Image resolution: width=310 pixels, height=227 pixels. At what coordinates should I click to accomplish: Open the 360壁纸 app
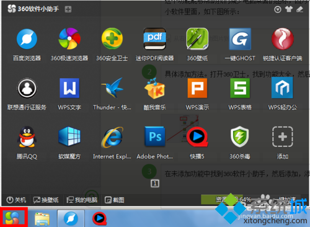pos(197,38)
